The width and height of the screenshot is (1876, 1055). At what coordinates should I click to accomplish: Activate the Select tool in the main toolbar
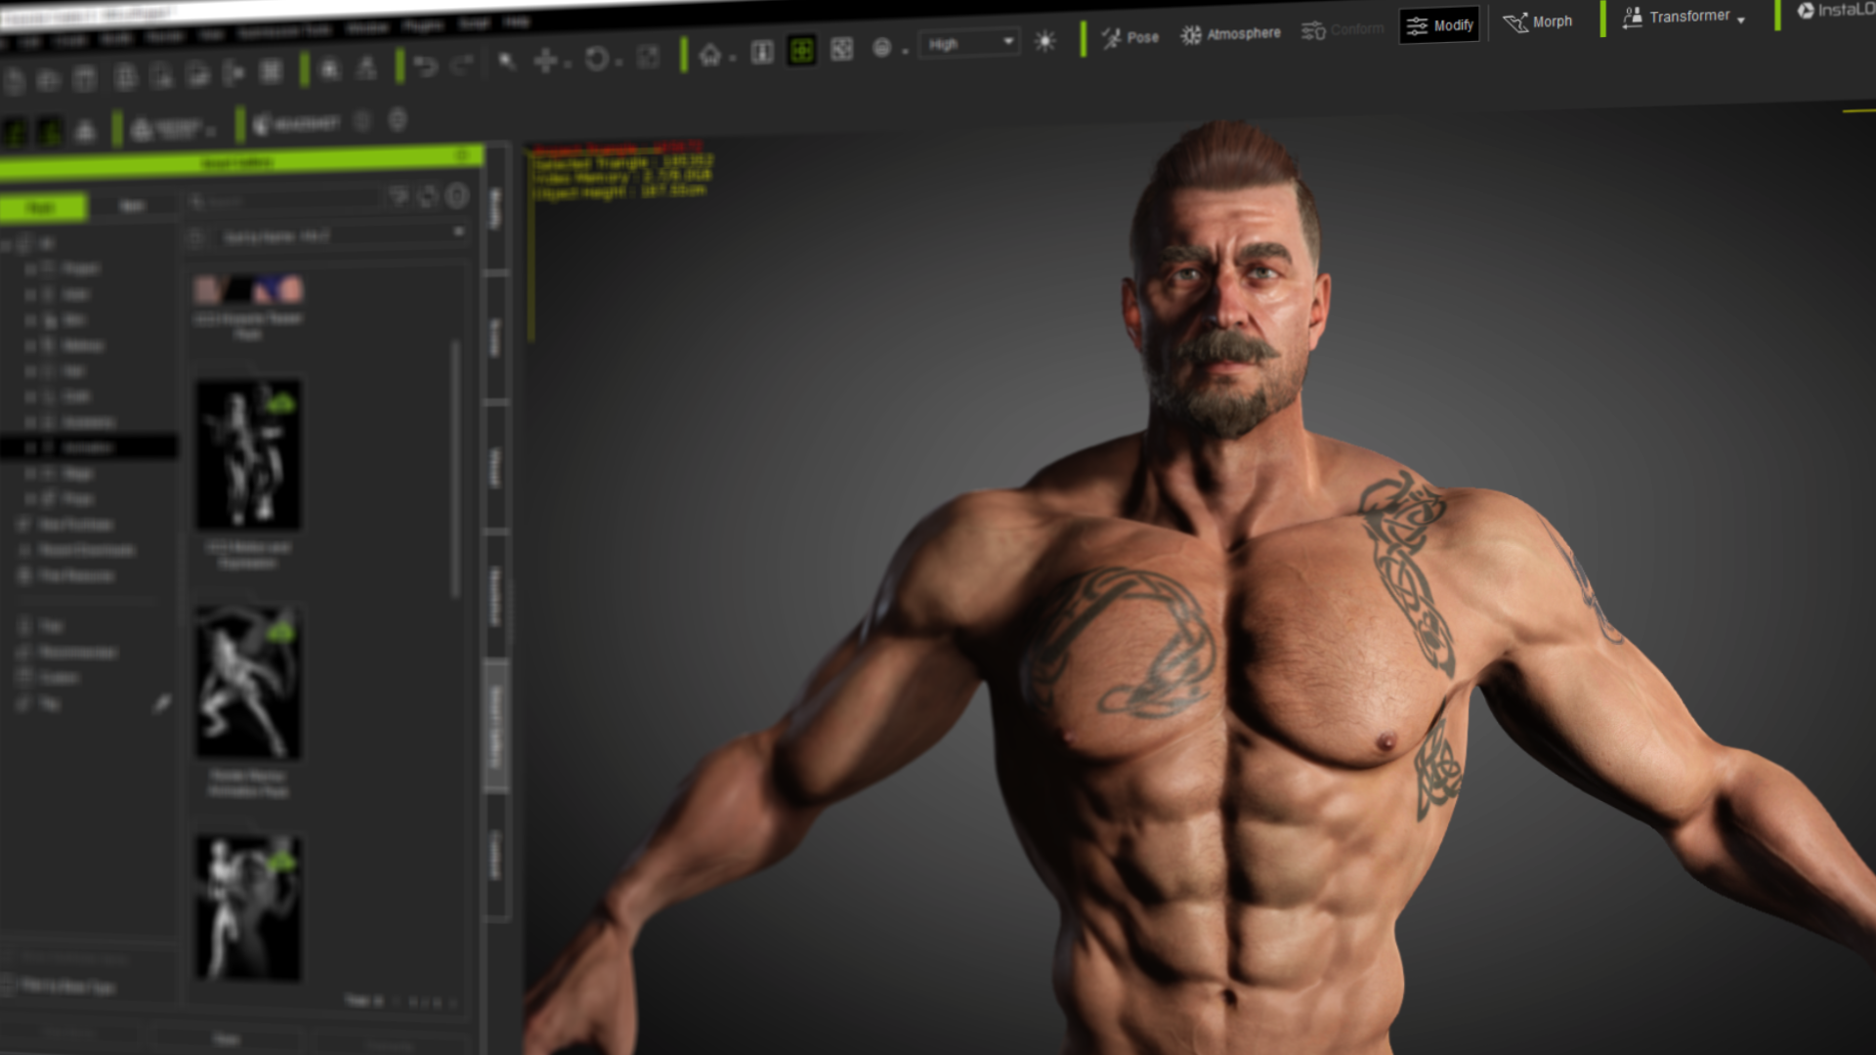(x=505, y=62)
